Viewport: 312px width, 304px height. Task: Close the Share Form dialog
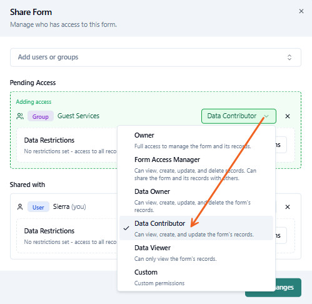[x=301, y=11]
